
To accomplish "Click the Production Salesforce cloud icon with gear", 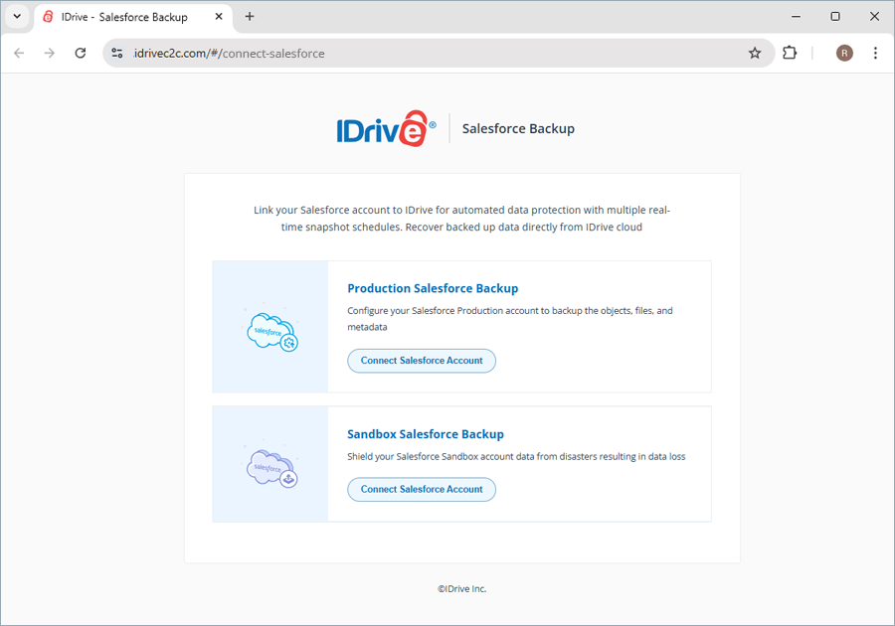I will coord(270,328).
